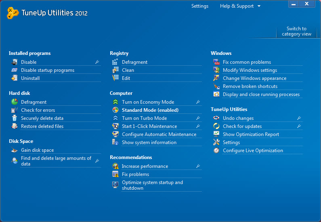Image resolution: width=321 pixels, height=222 pixels.
Task: Click the wrench next to Undo changes
Action: pyautogui.click(x=299, y=118)
